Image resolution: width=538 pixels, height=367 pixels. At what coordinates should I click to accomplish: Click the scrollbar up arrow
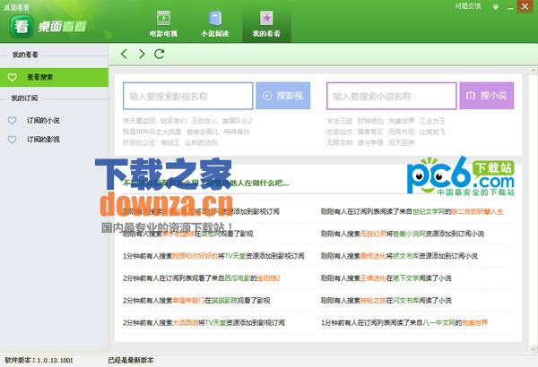point(534,71)
